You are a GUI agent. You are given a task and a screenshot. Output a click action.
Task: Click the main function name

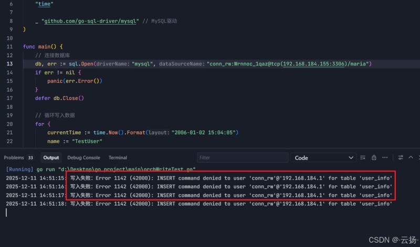[44, 47]
